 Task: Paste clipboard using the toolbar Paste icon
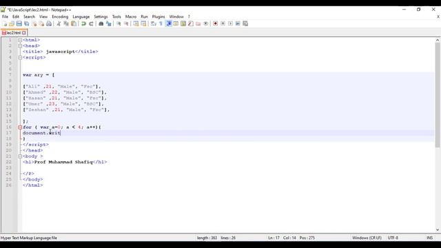coord(74,23)
